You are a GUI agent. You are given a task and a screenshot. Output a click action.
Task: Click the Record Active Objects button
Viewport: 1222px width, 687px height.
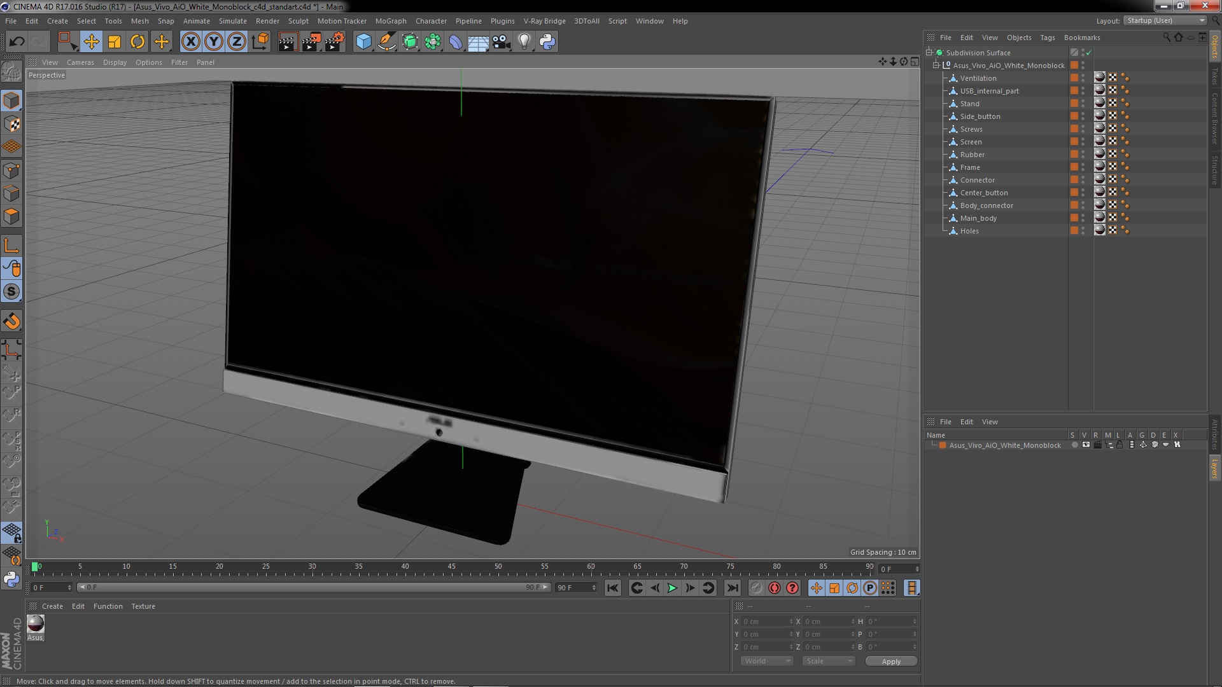click(756, 588)
